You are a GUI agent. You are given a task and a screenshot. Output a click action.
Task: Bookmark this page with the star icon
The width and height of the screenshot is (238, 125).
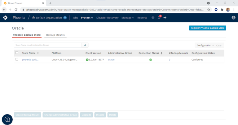click(x=209, y=10)
